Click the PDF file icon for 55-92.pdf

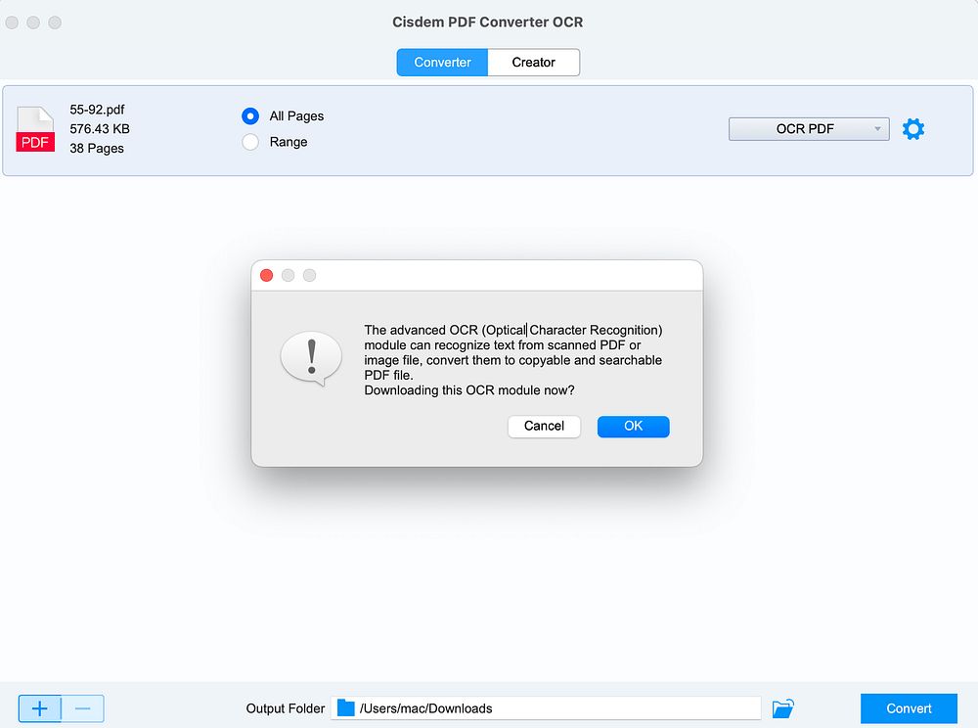tap(35, 129)
